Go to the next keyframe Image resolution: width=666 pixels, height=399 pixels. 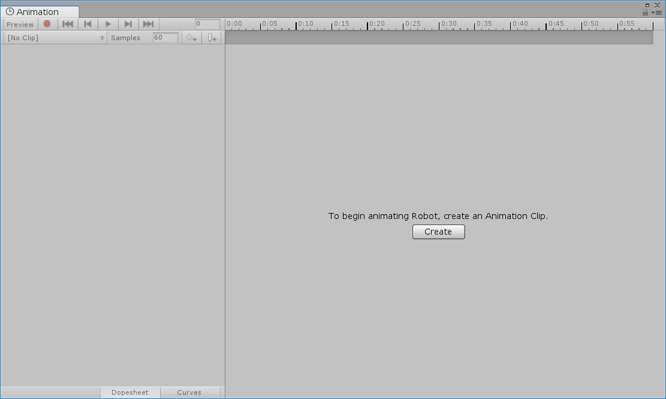click(x=128, y=24)
